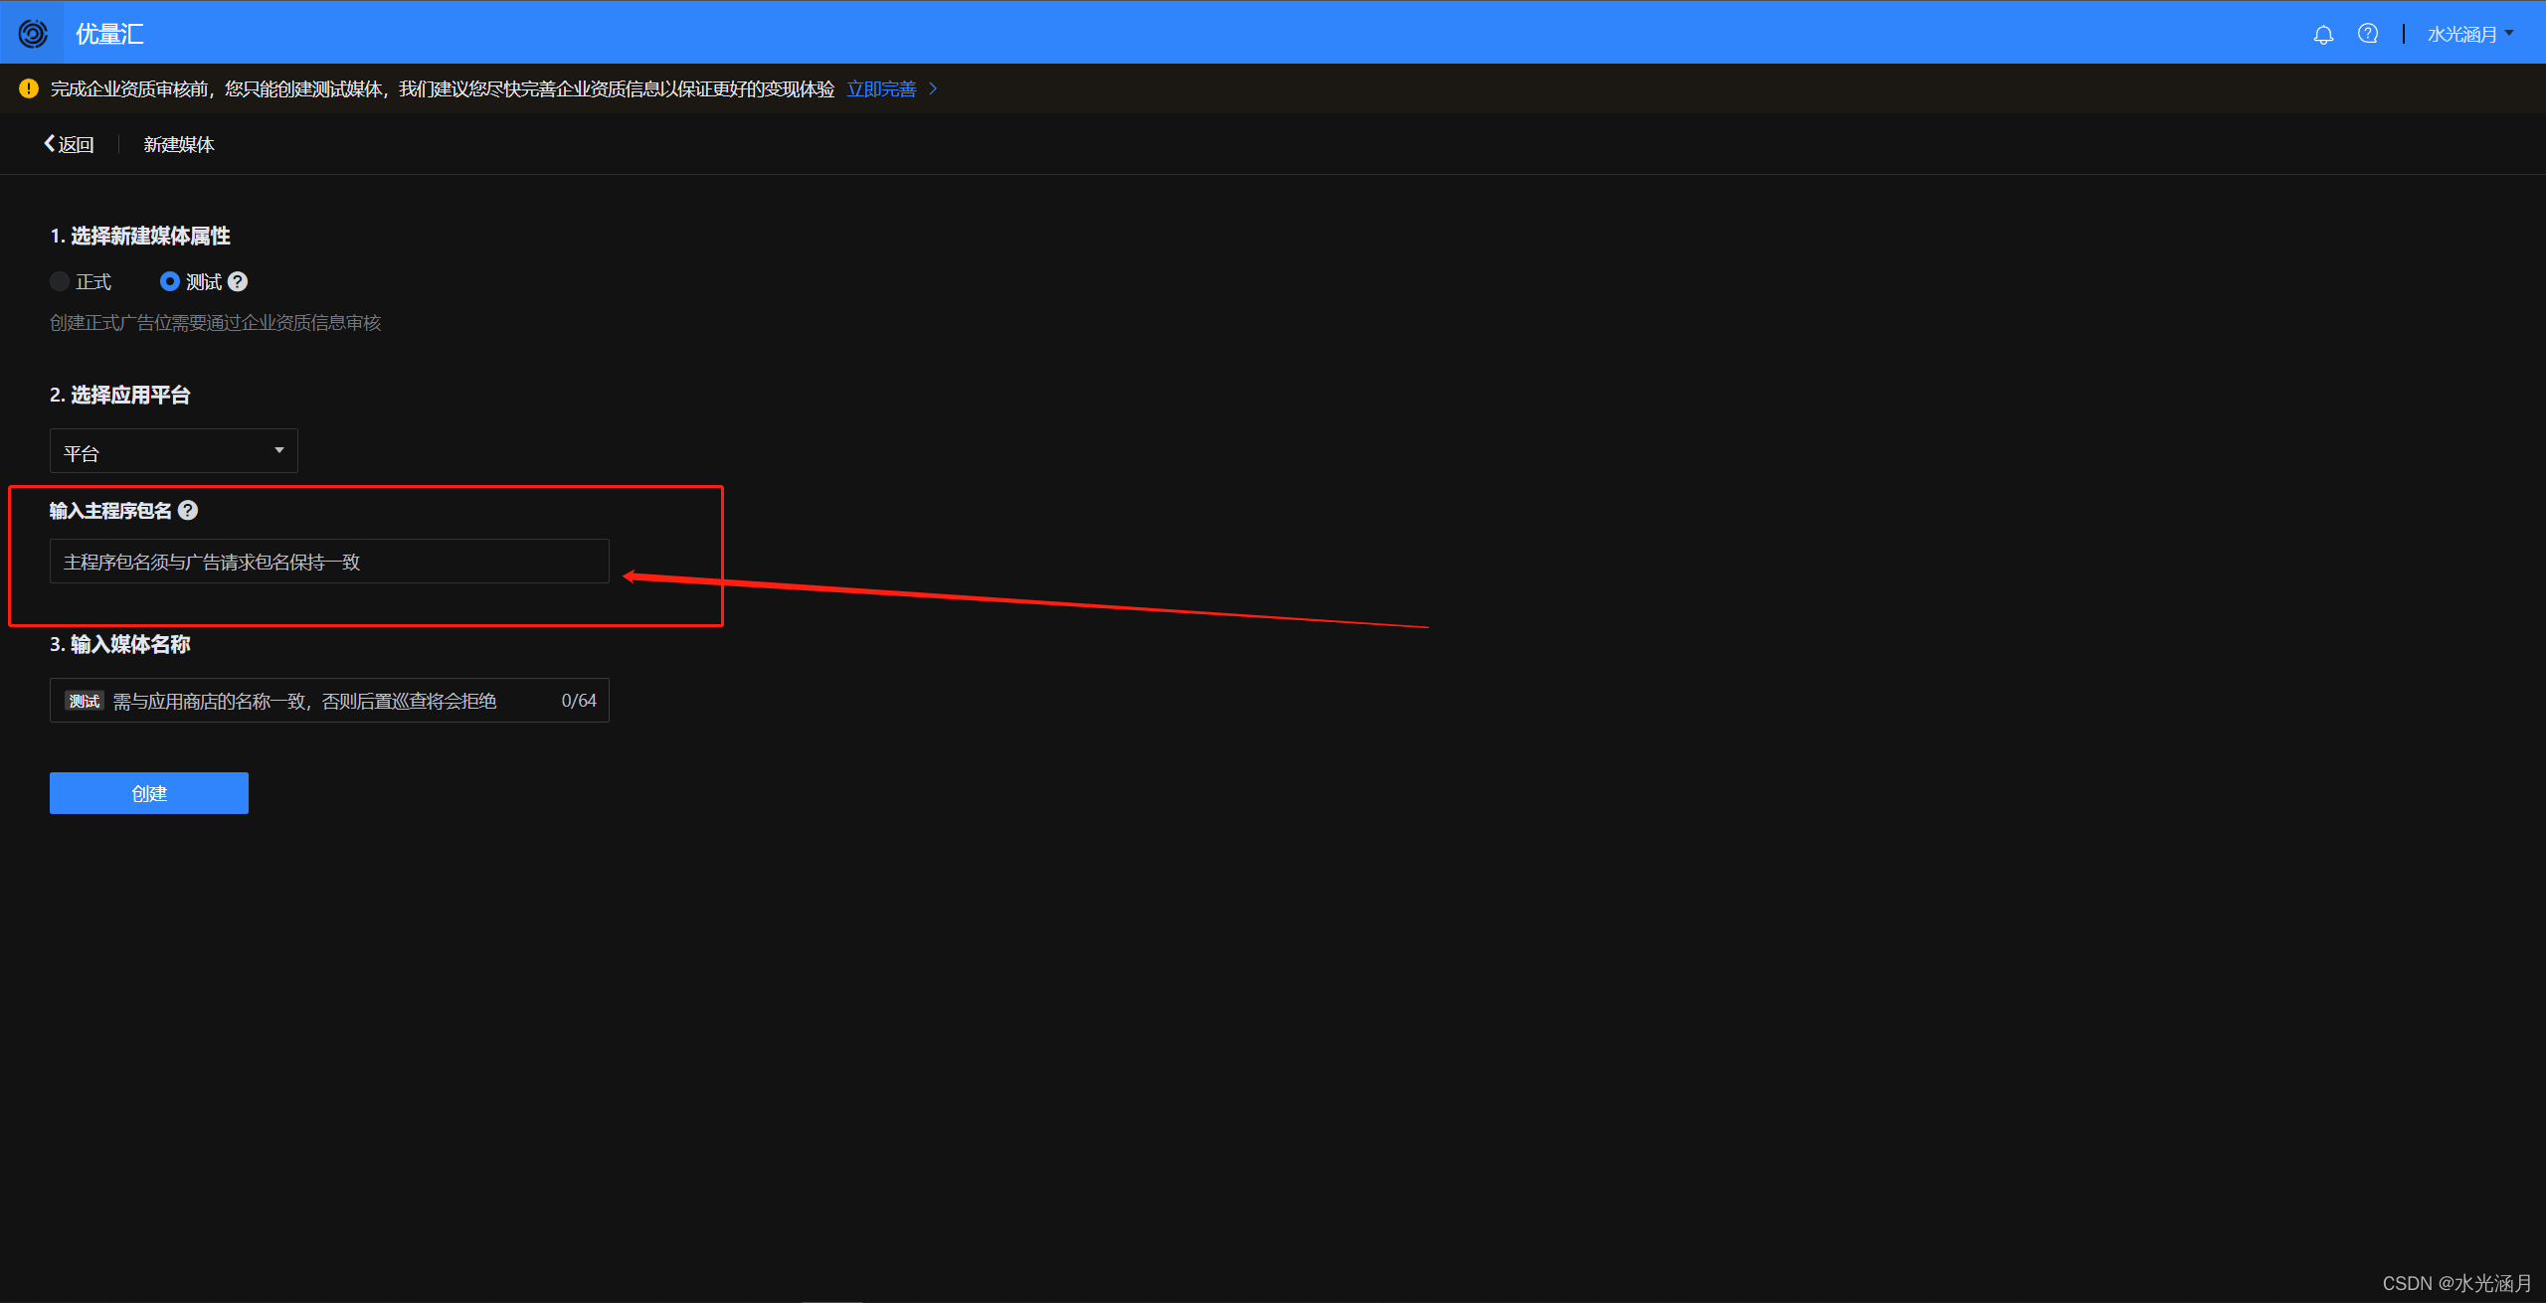Click the 新建媒体 breadcrumb label
2546x1303 pixels.
tap(179, 145)
